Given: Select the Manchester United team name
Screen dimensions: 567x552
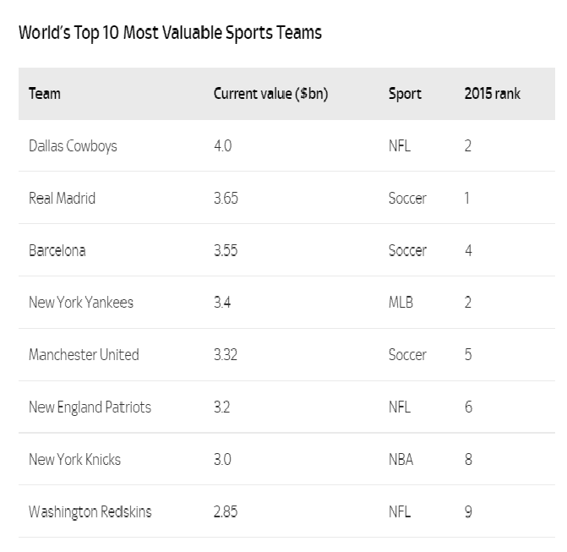Looking at the screenshot, I should pyautogui.click(x=84, y=355).
